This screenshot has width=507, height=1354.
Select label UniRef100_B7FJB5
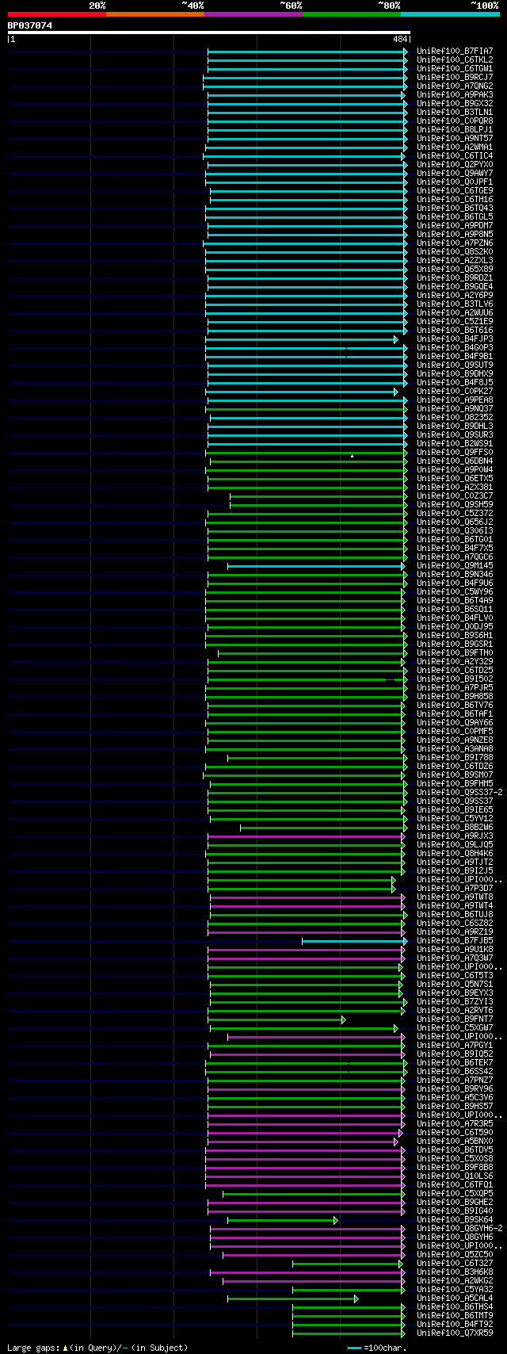455,941
